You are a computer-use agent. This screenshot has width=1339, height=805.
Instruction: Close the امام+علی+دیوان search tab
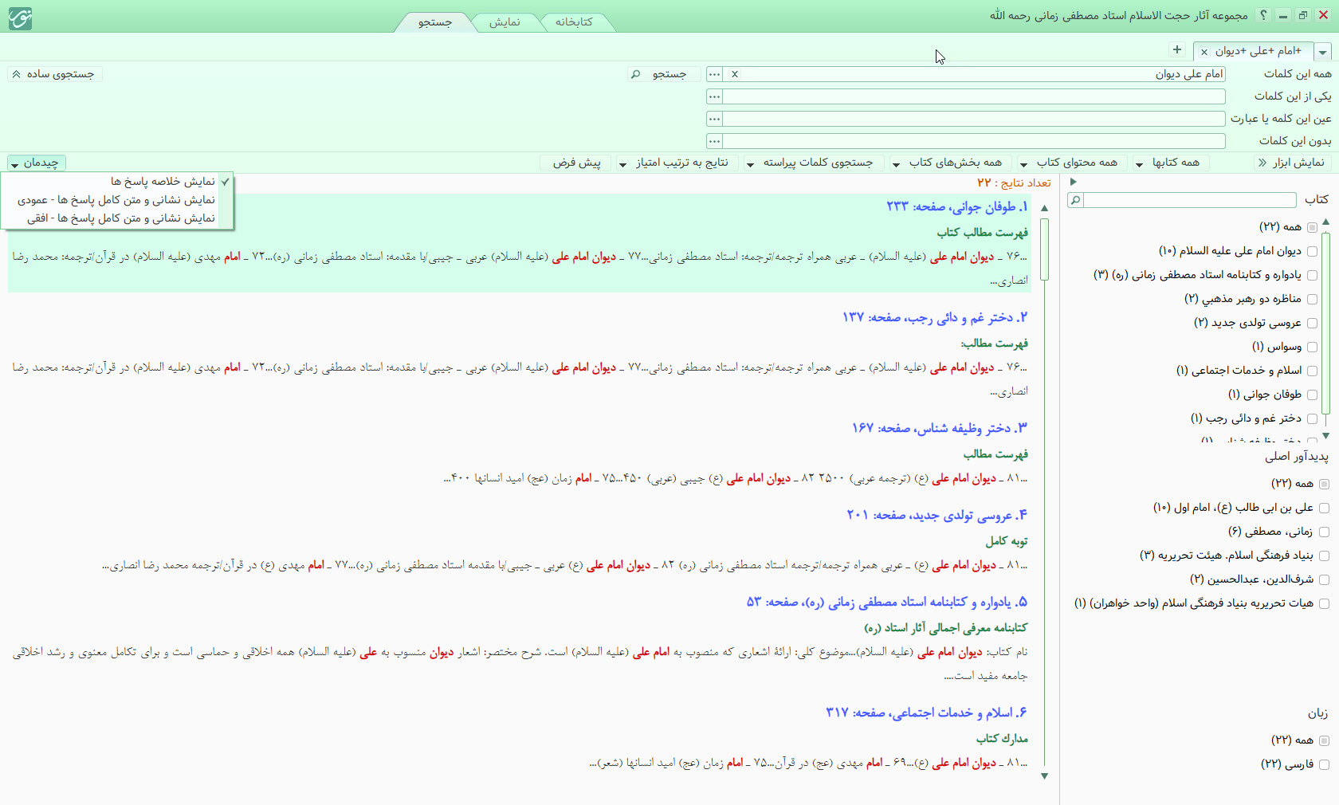pos(1204,52)
